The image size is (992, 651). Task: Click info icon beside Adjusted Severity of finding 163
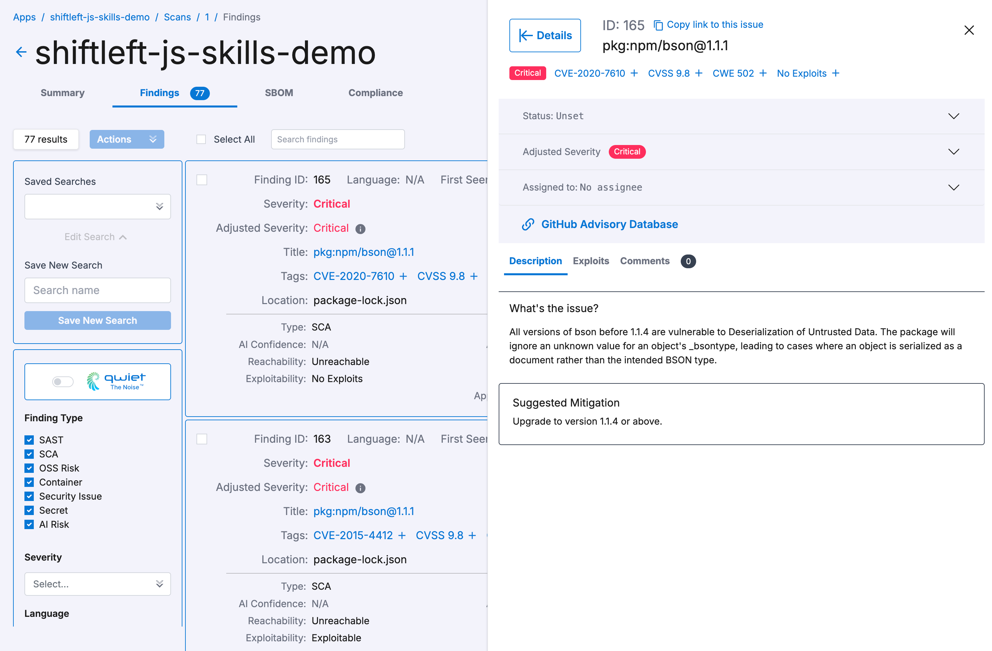point(360,488)
